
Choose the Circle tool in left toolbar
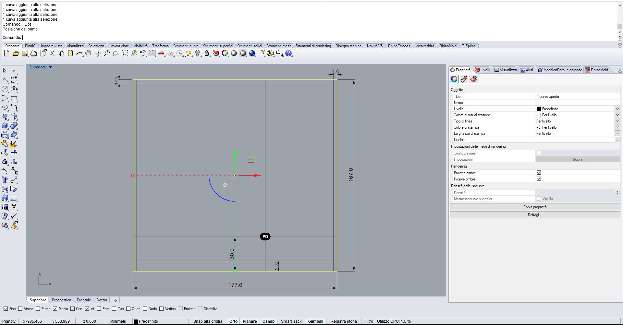pos(5,89)
